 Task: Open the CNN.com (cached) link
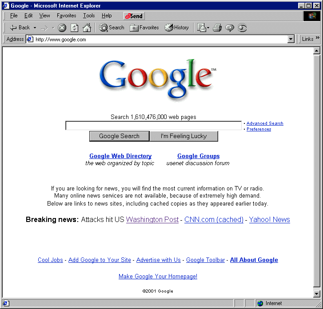tap(214, 220)
